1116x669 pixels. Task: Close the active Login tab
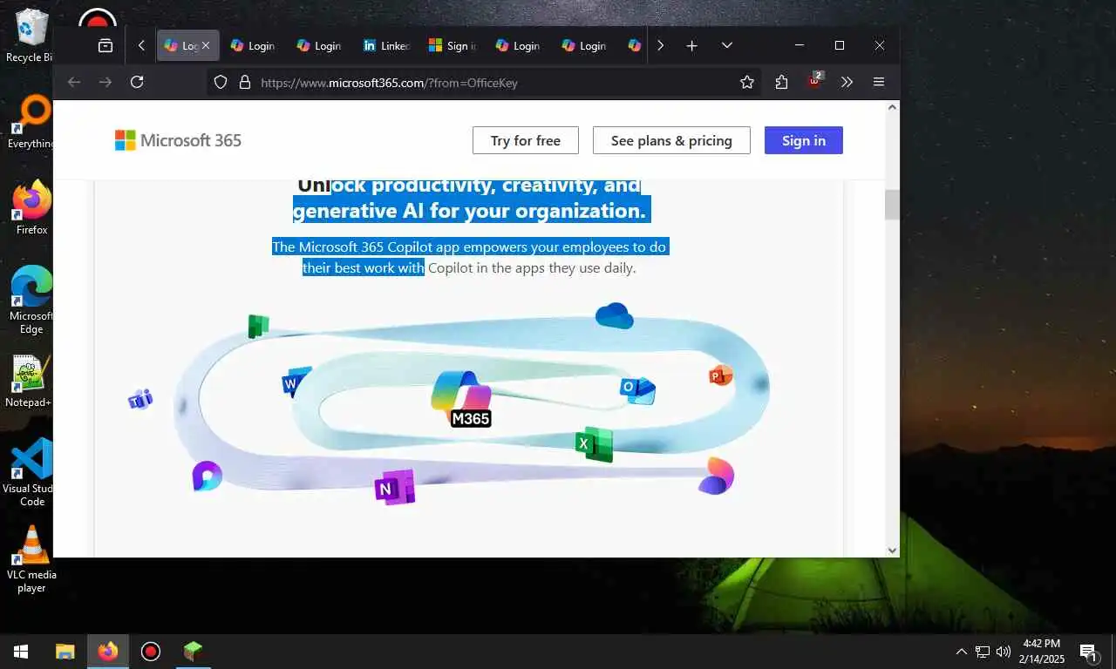click(206, 45)
